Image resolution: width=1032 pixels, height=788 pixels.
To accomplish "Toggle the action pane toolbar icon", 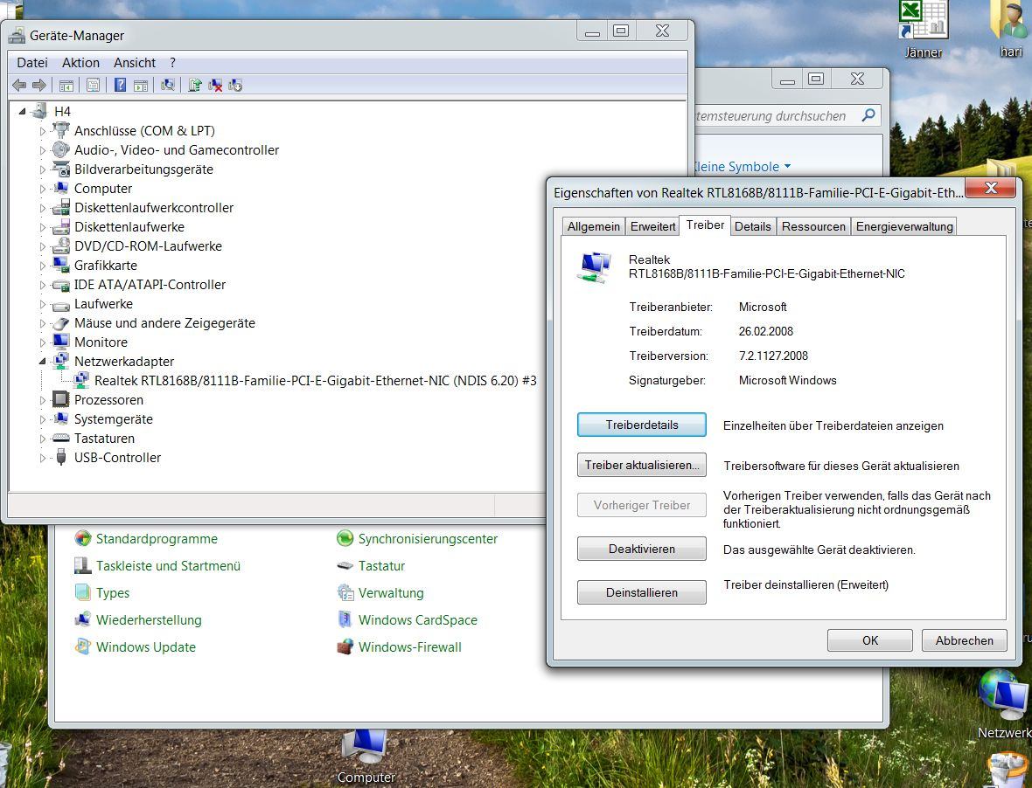I will point(140,85).
